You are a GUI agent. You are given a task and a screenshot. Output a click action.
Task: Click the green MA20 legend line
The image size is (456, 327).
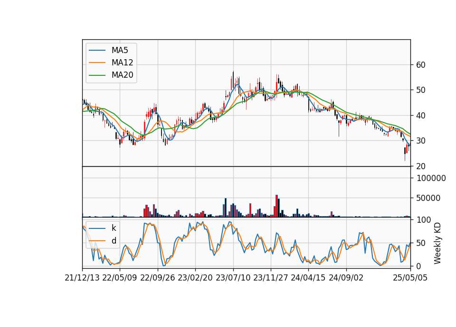point(97,75)
